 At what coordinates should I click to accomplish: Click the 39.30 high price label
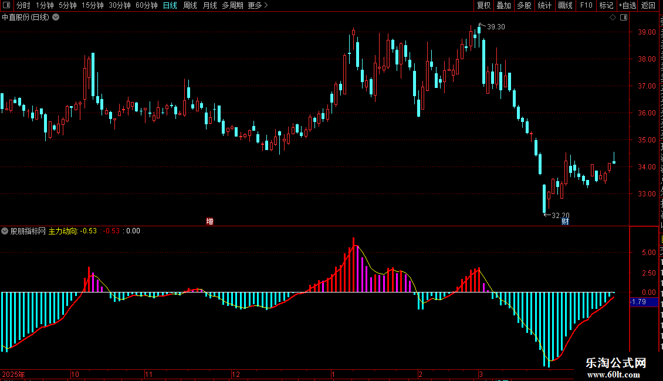point(496,27)
